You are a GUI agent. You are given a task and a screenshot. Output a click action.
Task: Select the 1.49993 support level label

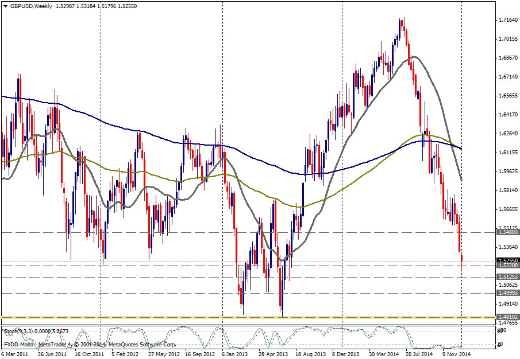pos(508,292)
